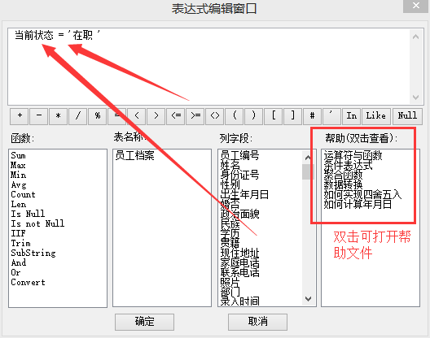
Task: Click the plus operator button
Action: 20,116
